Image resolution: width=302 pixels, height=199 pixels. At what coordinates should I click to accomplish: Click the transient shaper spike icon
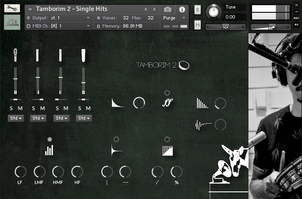pos(117,151)
